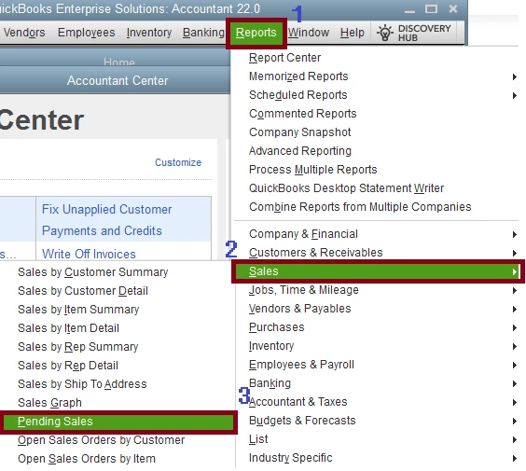This screenshot has height=471, width=526.
Task: Select Sales by Customer Detail report
Action: click(82, 291)
